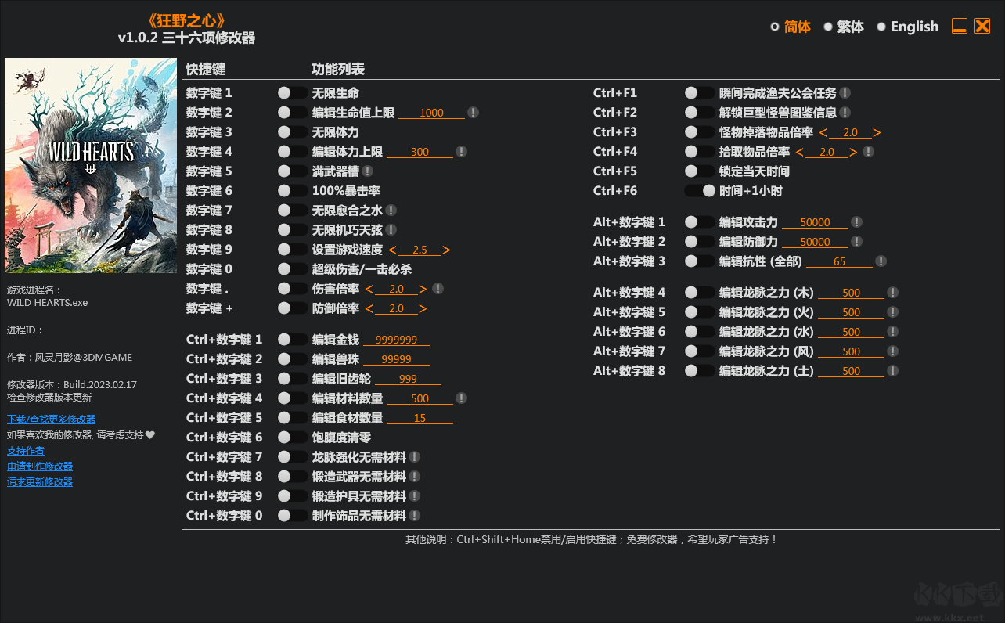Screen dimensions: 1005x623
Task: Click info icon beside 编辑龙脉之力 (水)
Action: point(892,332)
